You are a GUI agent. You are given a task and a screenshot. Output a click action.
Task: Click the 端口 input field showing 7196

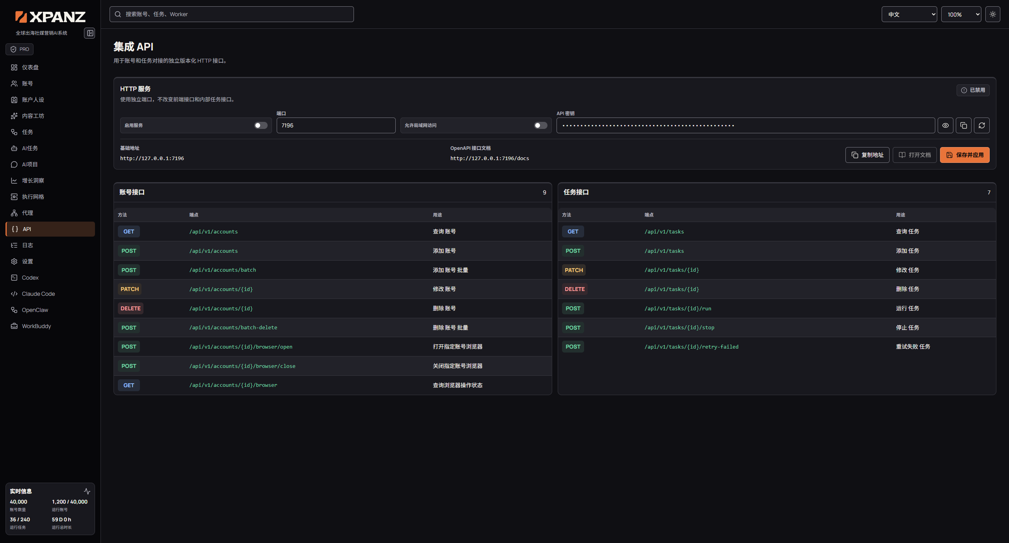click(x=336, y=125)
